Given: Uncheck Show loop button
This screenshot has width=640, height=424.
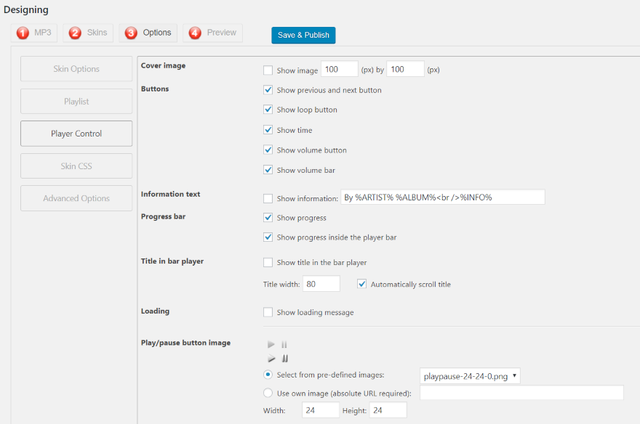Looking at the screenshot, I should 268,110.
